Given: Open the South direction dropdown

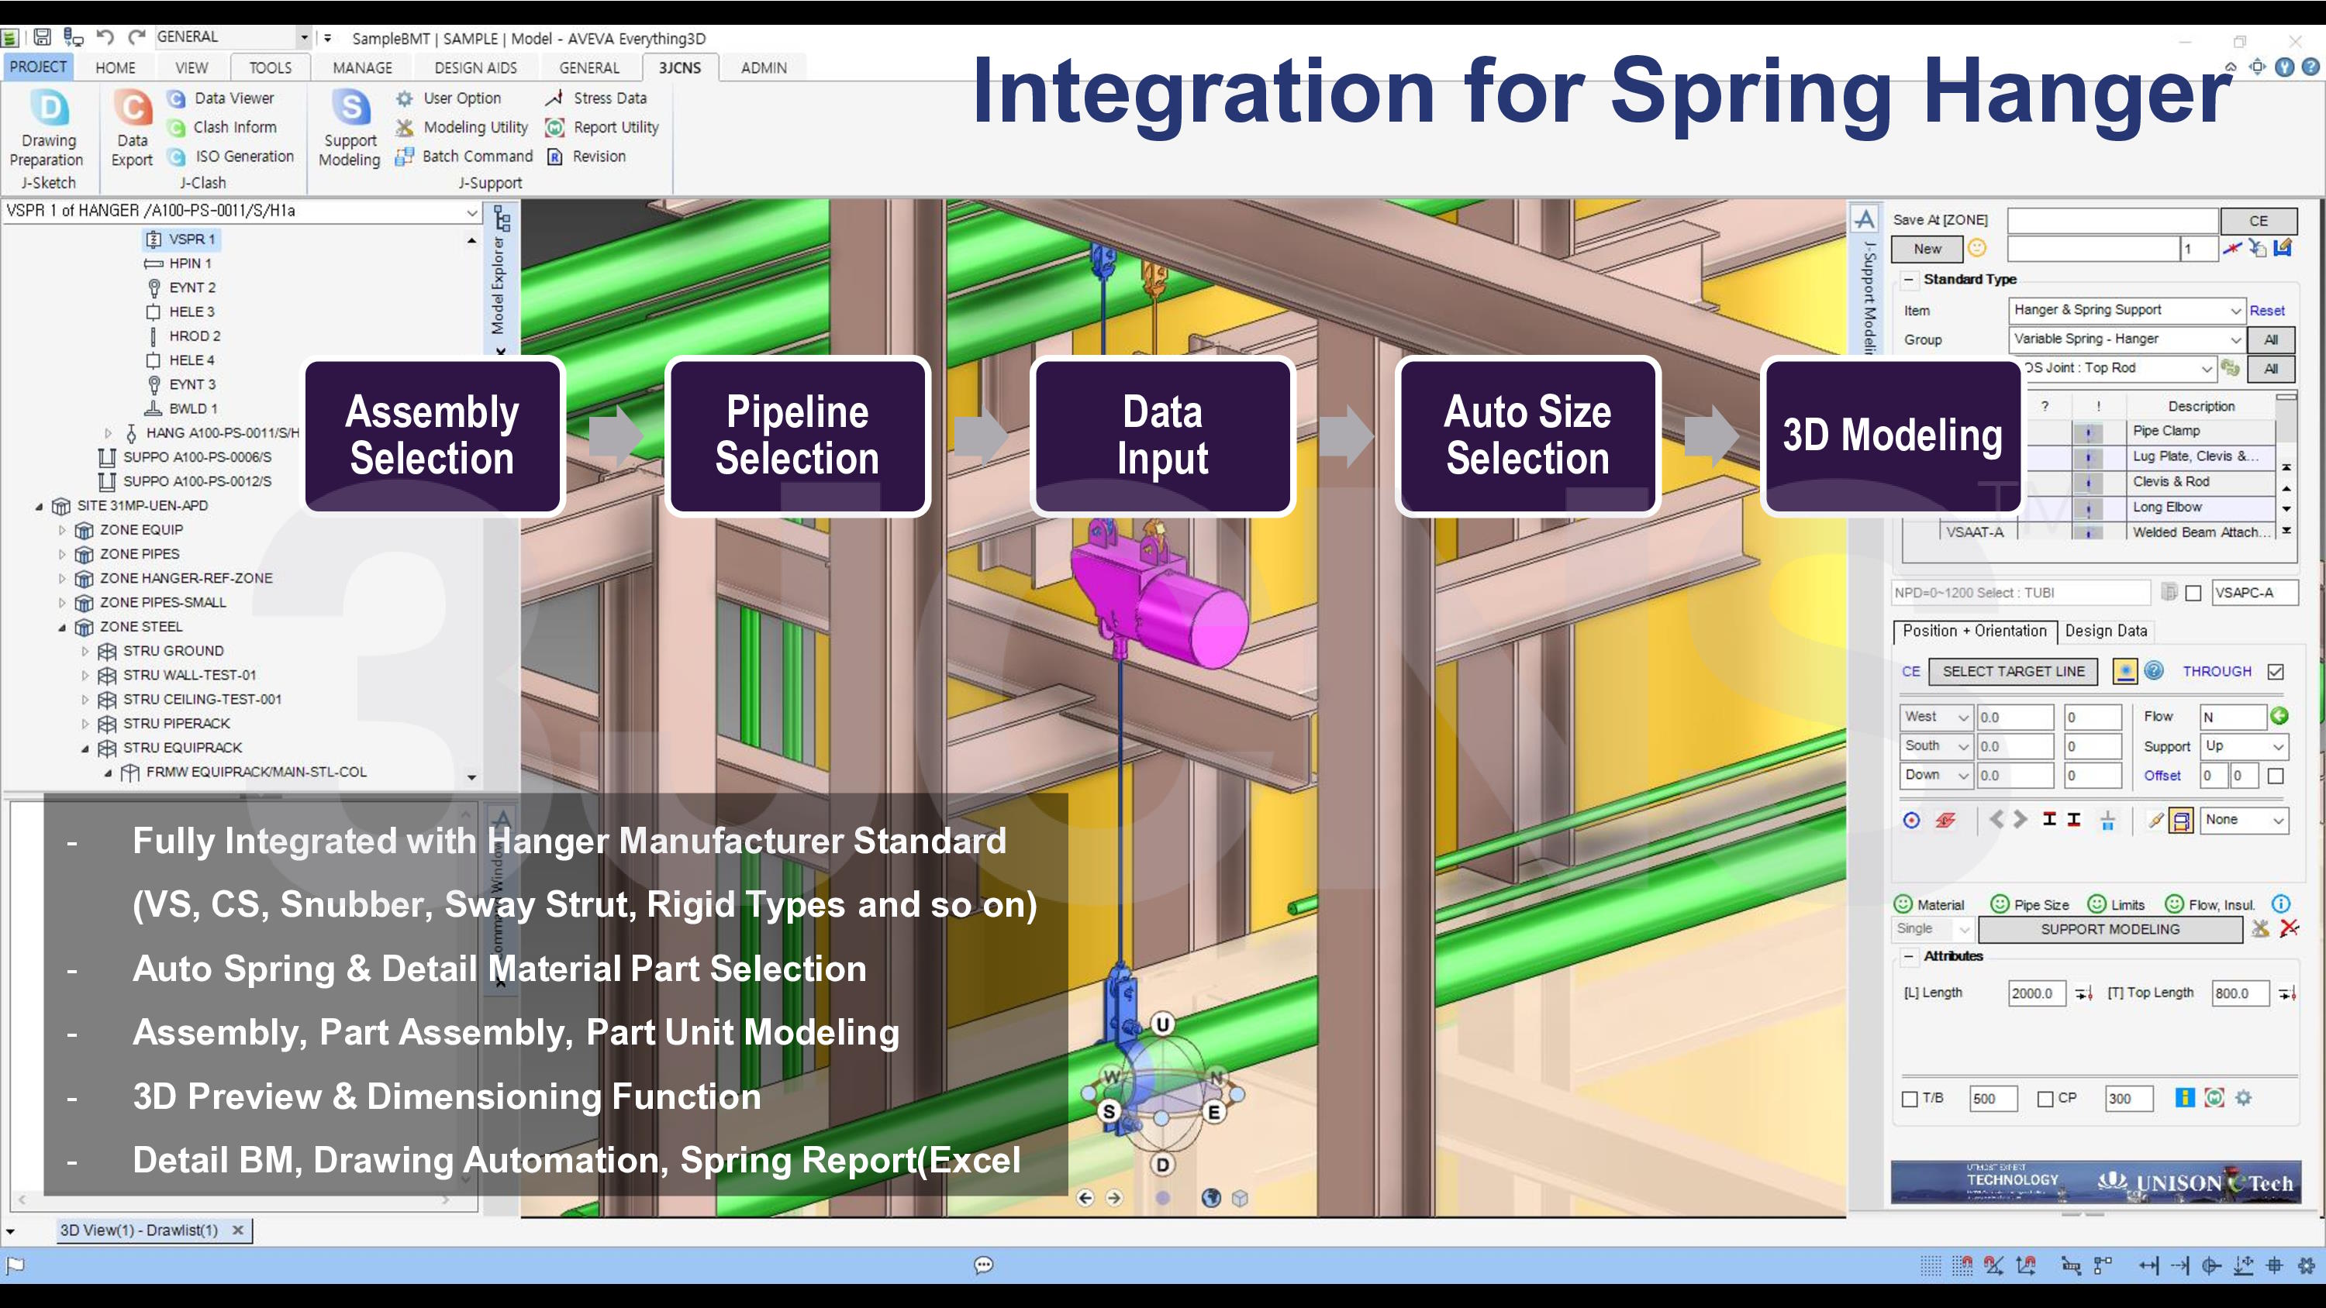Looking at the screenshot, I should coord(1935,745).
